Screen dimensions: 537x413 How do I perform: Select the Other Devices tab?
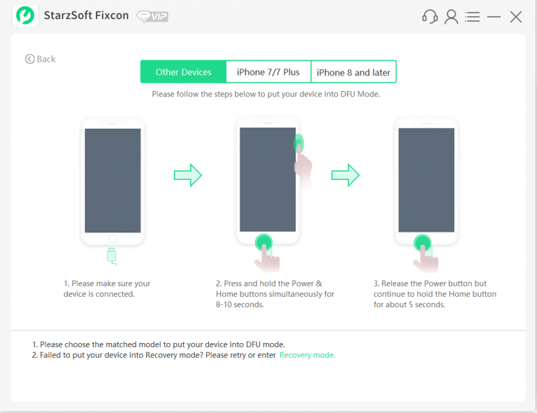183,72
